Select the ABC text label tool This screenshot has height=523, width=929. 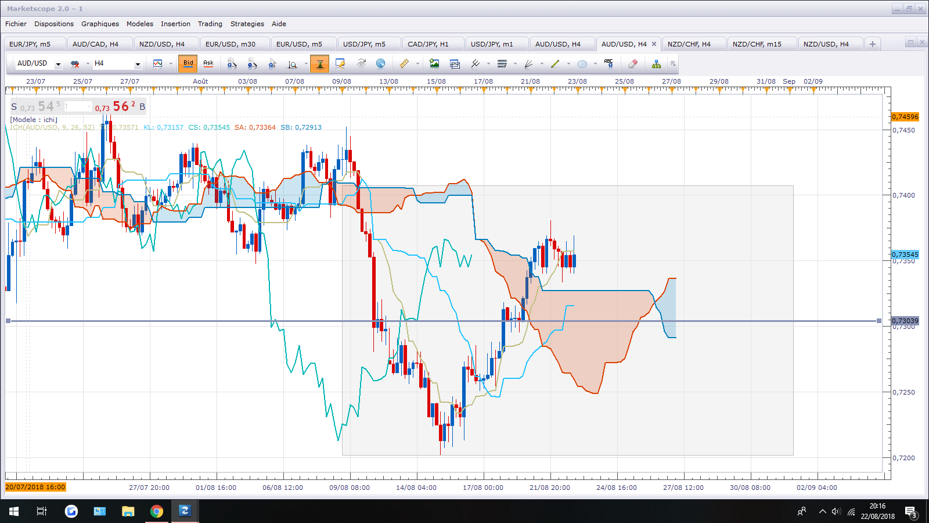(608, 64)
